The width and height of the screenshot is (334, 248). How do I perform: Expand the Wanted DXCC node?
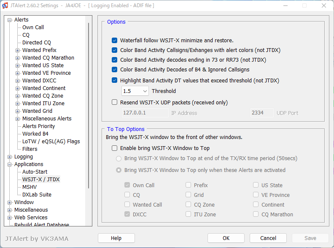(17, 81)
